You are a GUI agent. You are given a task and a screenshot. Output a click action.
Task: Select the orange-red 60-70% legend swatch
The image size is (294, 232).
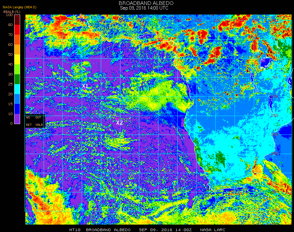17,40
